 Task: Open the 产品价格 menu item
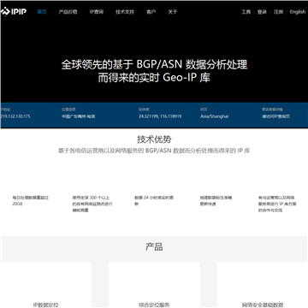point(68,12)
